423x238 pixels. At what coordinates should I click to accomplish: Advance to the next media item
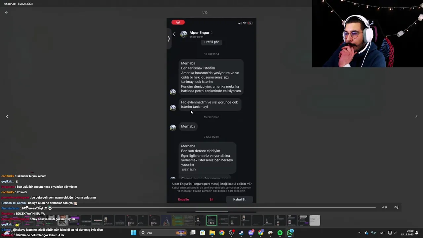click(x=416, y=116)
